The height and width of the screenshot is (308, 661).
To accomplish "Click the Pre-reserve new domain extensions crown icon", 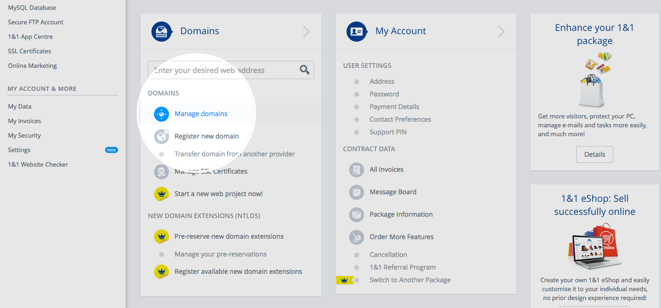I will (x=162, y=236).
